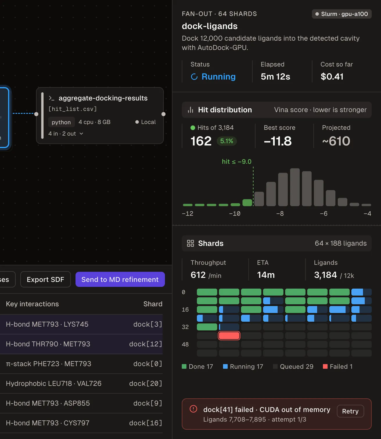Click the tallest bar in the hit histogram

point(295,187)
